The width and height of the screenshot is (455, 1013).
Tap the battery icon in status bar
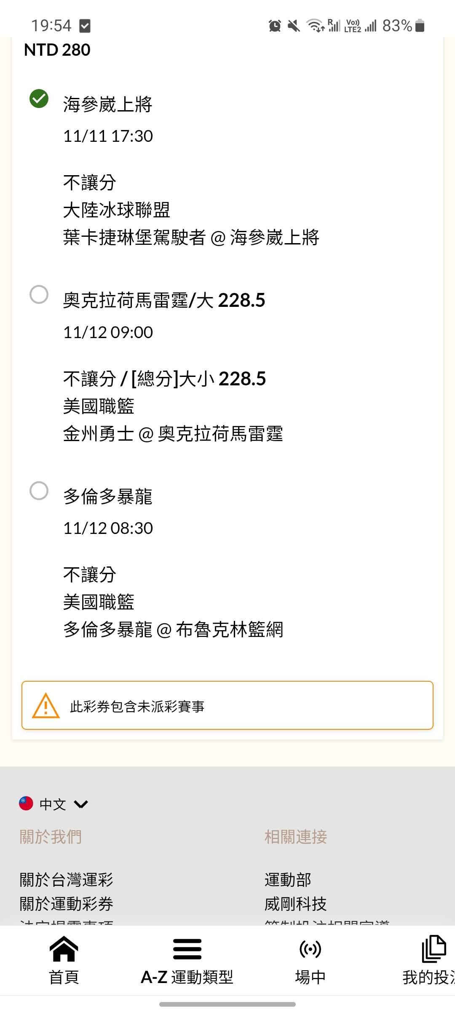pyautogui.click(x=420, y=26)
